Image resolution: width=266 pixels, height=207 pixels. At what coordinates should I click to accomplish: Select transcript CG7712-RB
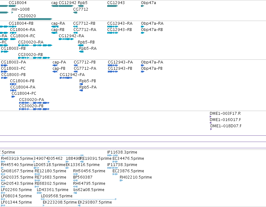click(x=84, y=23)
